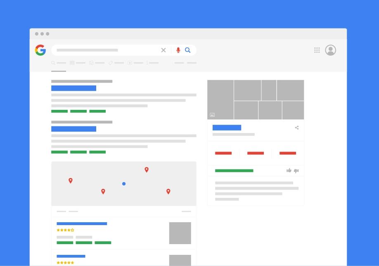This screenshot has width=379, height=266.
Task: Open the first local listing's thumbnail image
Action: (x=180, y=233)
